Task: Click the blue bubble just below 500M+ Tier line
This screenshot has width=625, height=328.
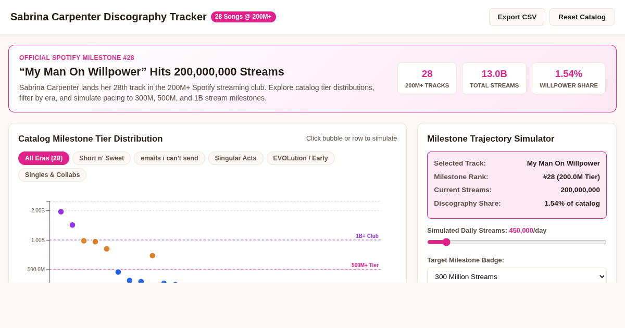Action: coord(118,272)
